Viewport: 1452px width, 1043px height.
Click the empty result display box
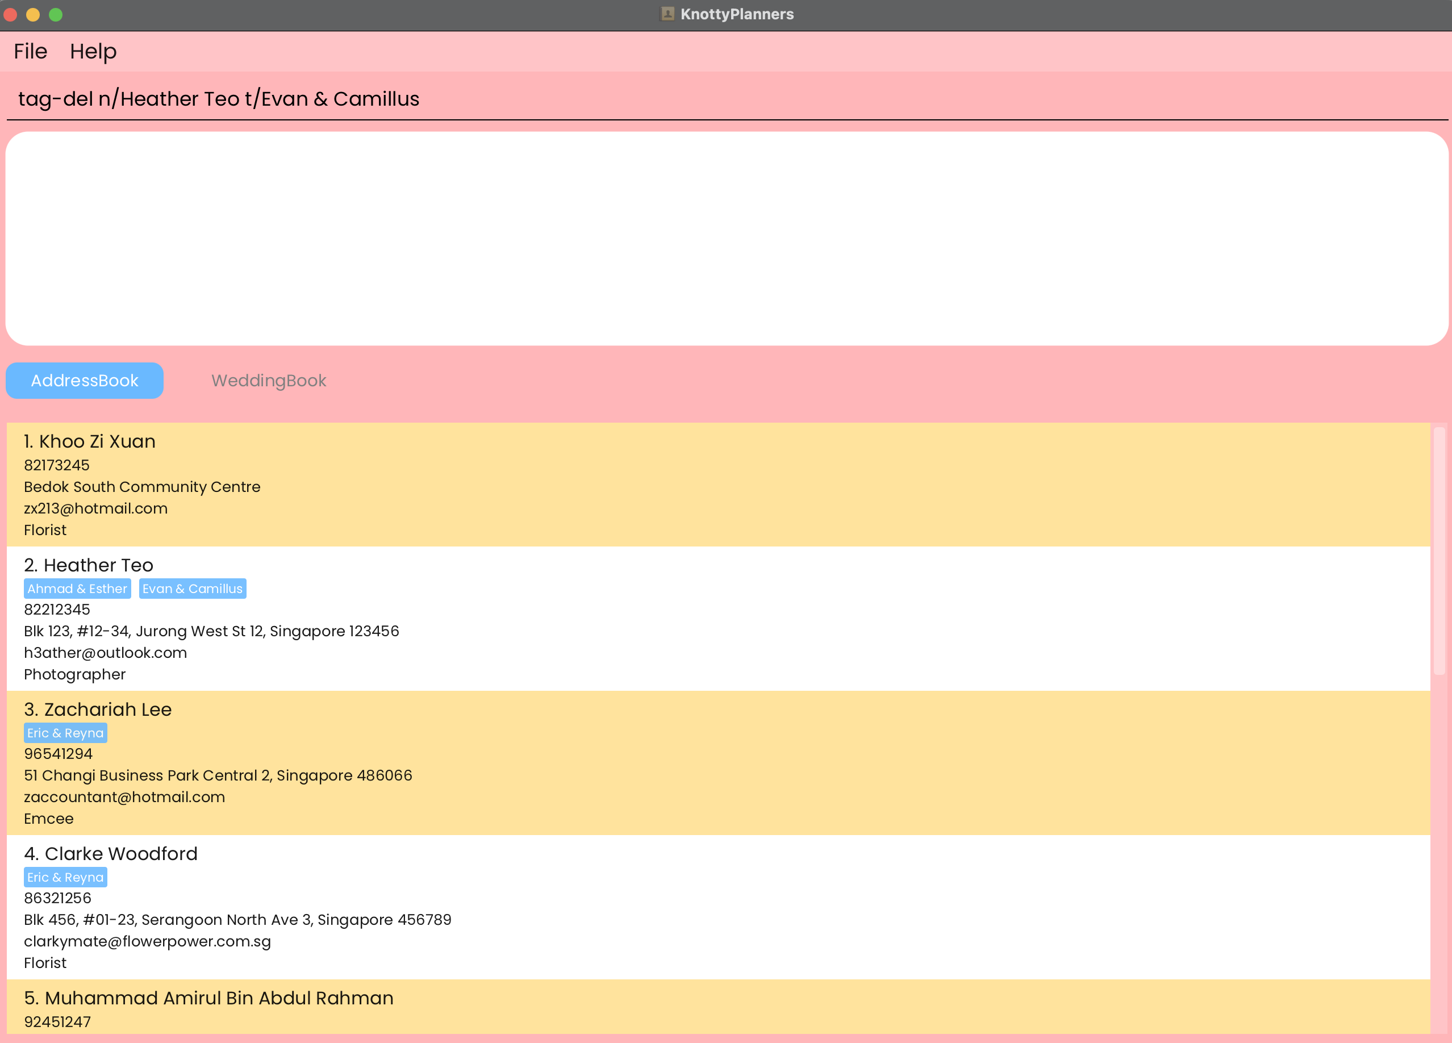(726, 238)
